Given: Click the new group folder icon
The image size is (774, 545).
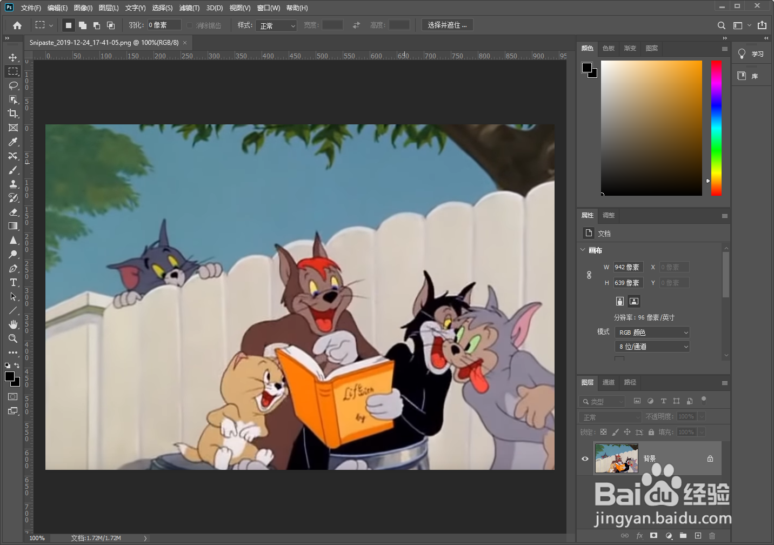Looking at the screenshot, I should click(x=683, y=536).
